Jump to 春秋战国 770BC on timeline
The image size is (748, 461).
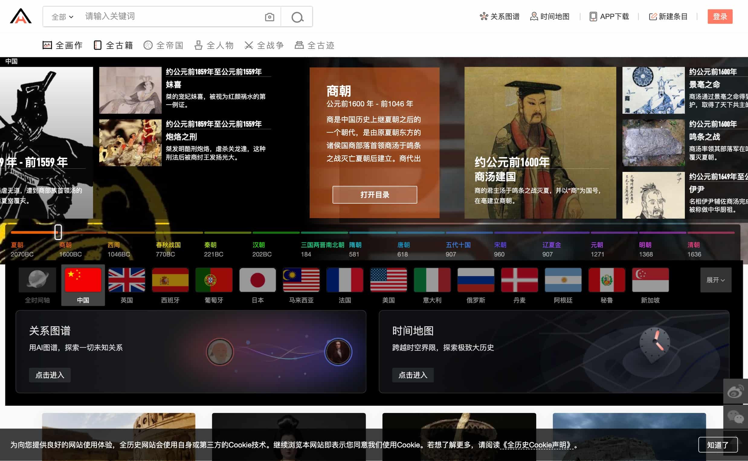pos(168,250)
